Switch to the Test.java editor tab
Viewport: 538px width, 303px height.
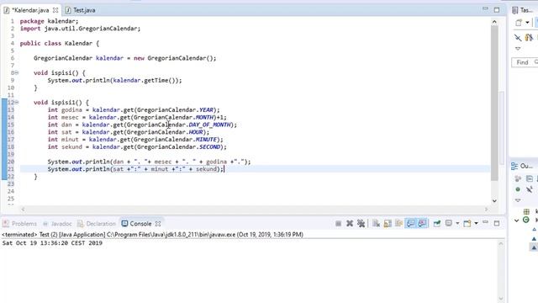(x=81, y=10)
